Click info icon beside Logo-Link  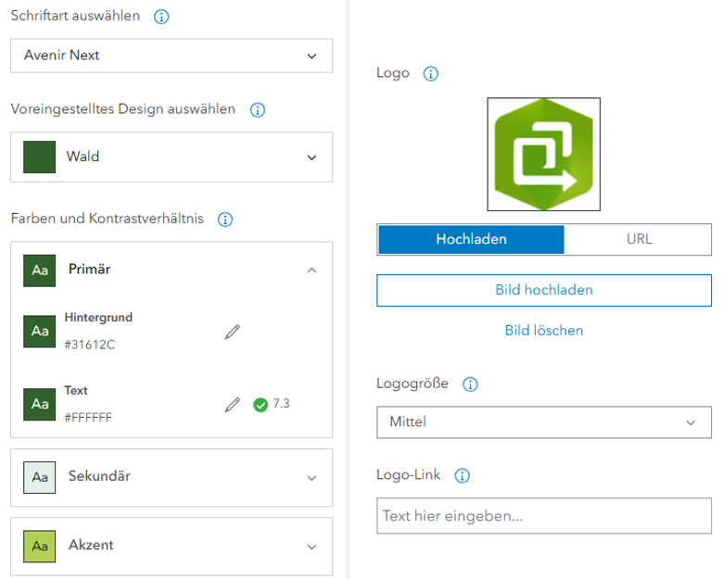[x=462, y=475]
